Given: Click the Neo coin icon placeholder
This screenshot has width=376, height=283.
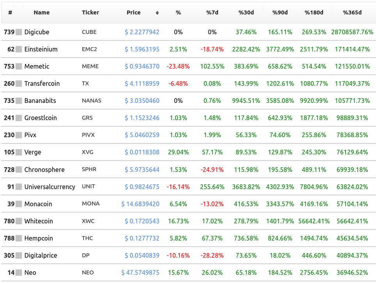Looking at the screenshot, I should pos(19,272).
